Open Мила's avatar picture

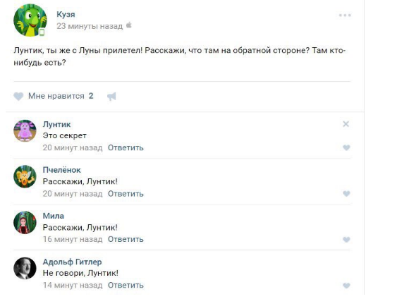click(25, 223)
